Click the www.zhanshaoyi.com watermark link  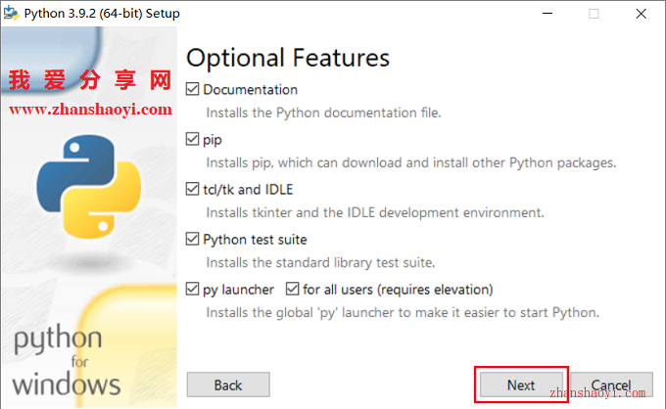coord(90,110)
